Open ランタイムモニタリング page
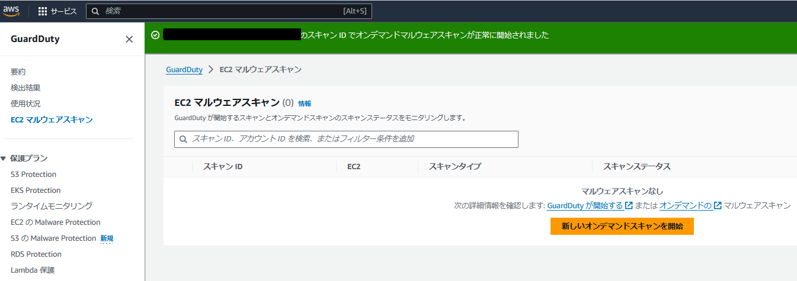 [x=52, y=206]
